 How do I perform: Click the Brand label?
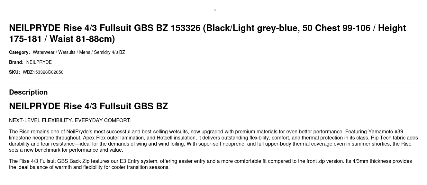tap(16, 62)
